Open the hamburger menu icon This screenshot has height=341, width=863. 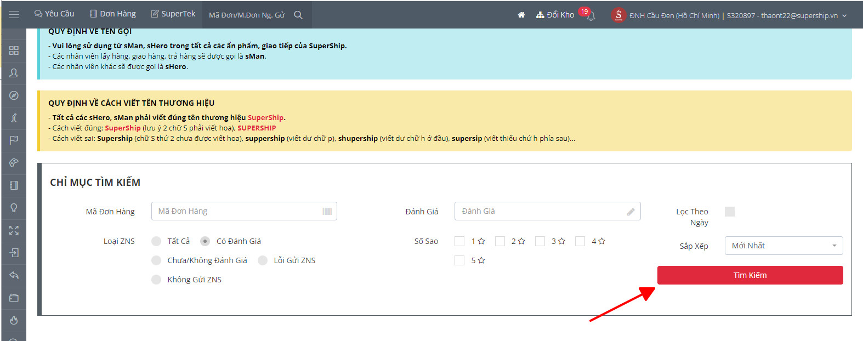[14, 14]
